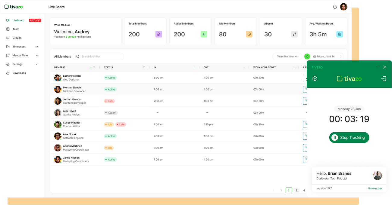Click the people icon on Total Members card
The image size is (392, 205).
click(x=159, y=34)
